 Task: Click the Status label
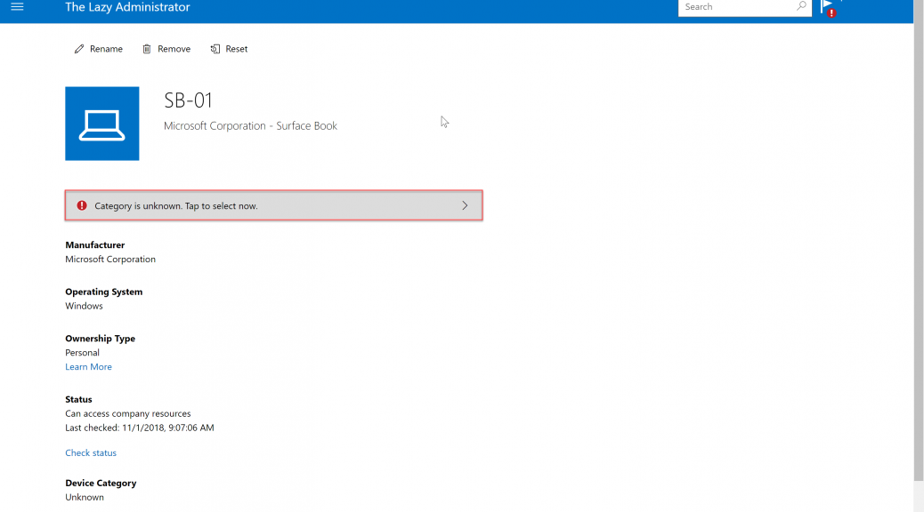click(x=78, y=399)
